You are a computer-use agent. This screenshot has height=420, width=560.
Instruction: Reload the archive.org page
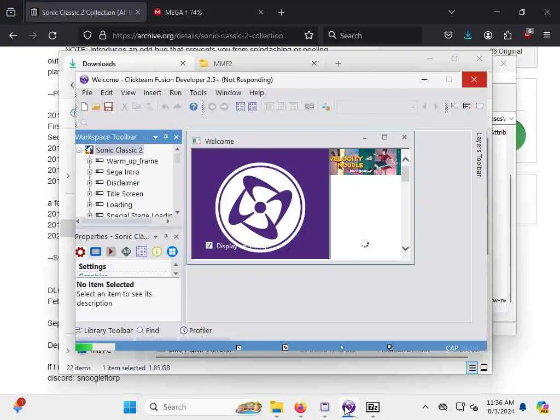[x=52, y=36]
